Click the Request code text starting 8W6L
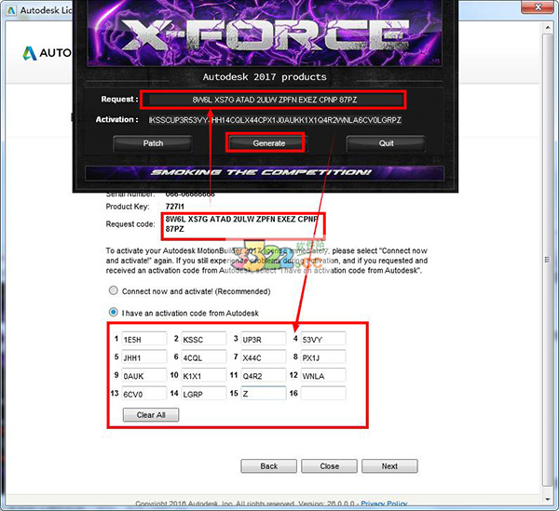 (241, 224)
